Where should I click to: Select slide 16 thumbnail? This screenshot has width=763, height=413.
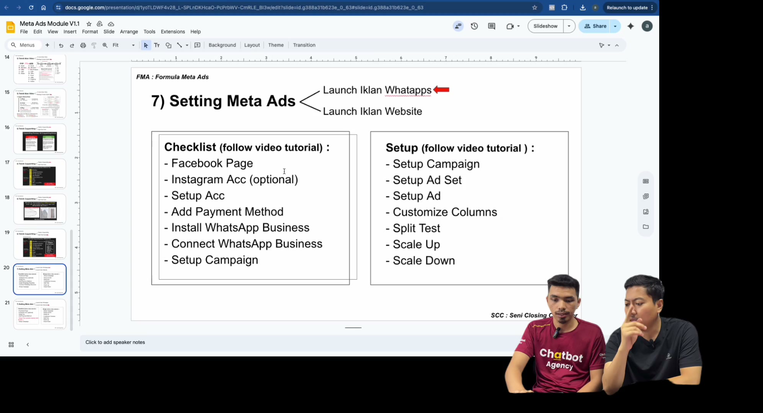(40, 139)
